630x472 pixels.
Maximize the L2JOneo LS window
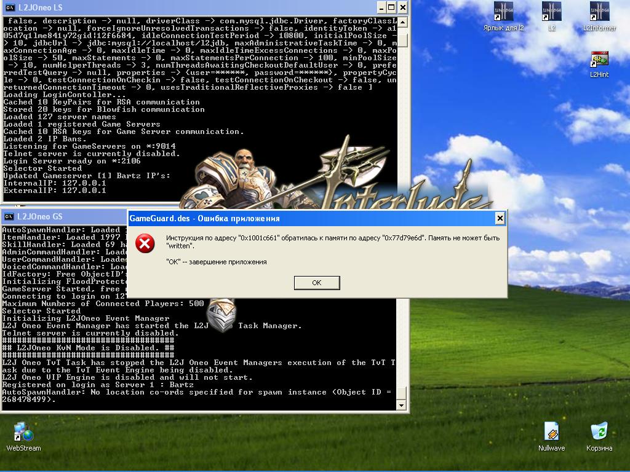pos(391,7)
